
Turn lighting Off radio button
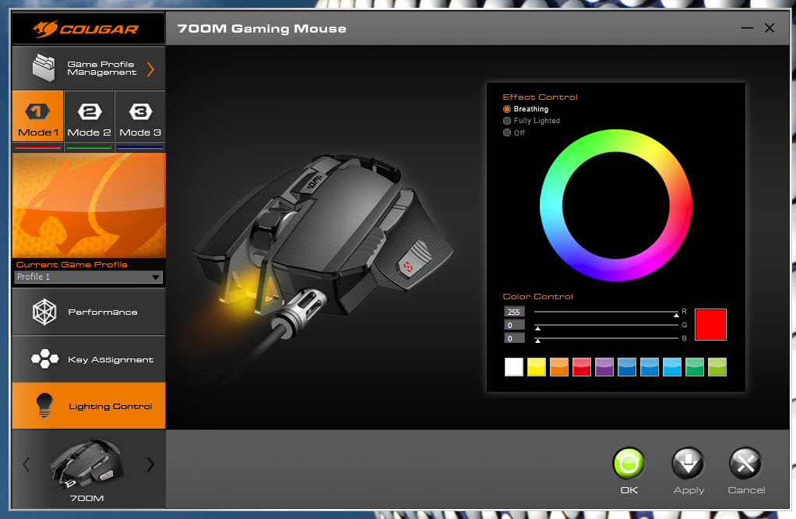(506, 132)
